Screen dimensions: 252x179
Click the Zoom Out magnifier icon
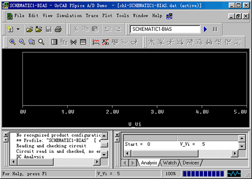[x=22, y=42]
